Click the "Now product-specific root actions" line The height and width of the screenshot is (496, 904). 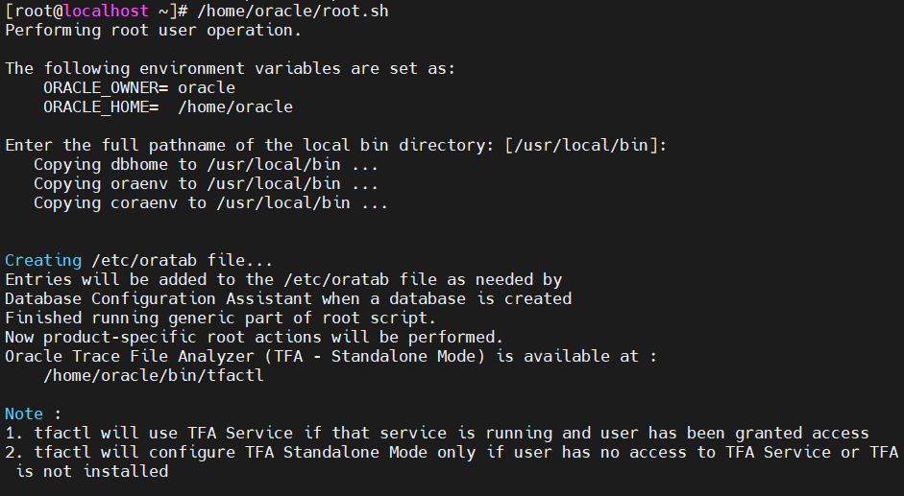pos(254,337)
